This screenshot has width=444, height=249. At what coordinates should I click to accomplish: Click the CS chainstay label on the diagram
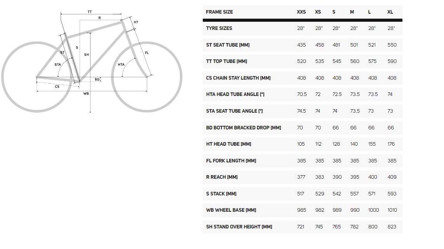(x=57, y=86)
